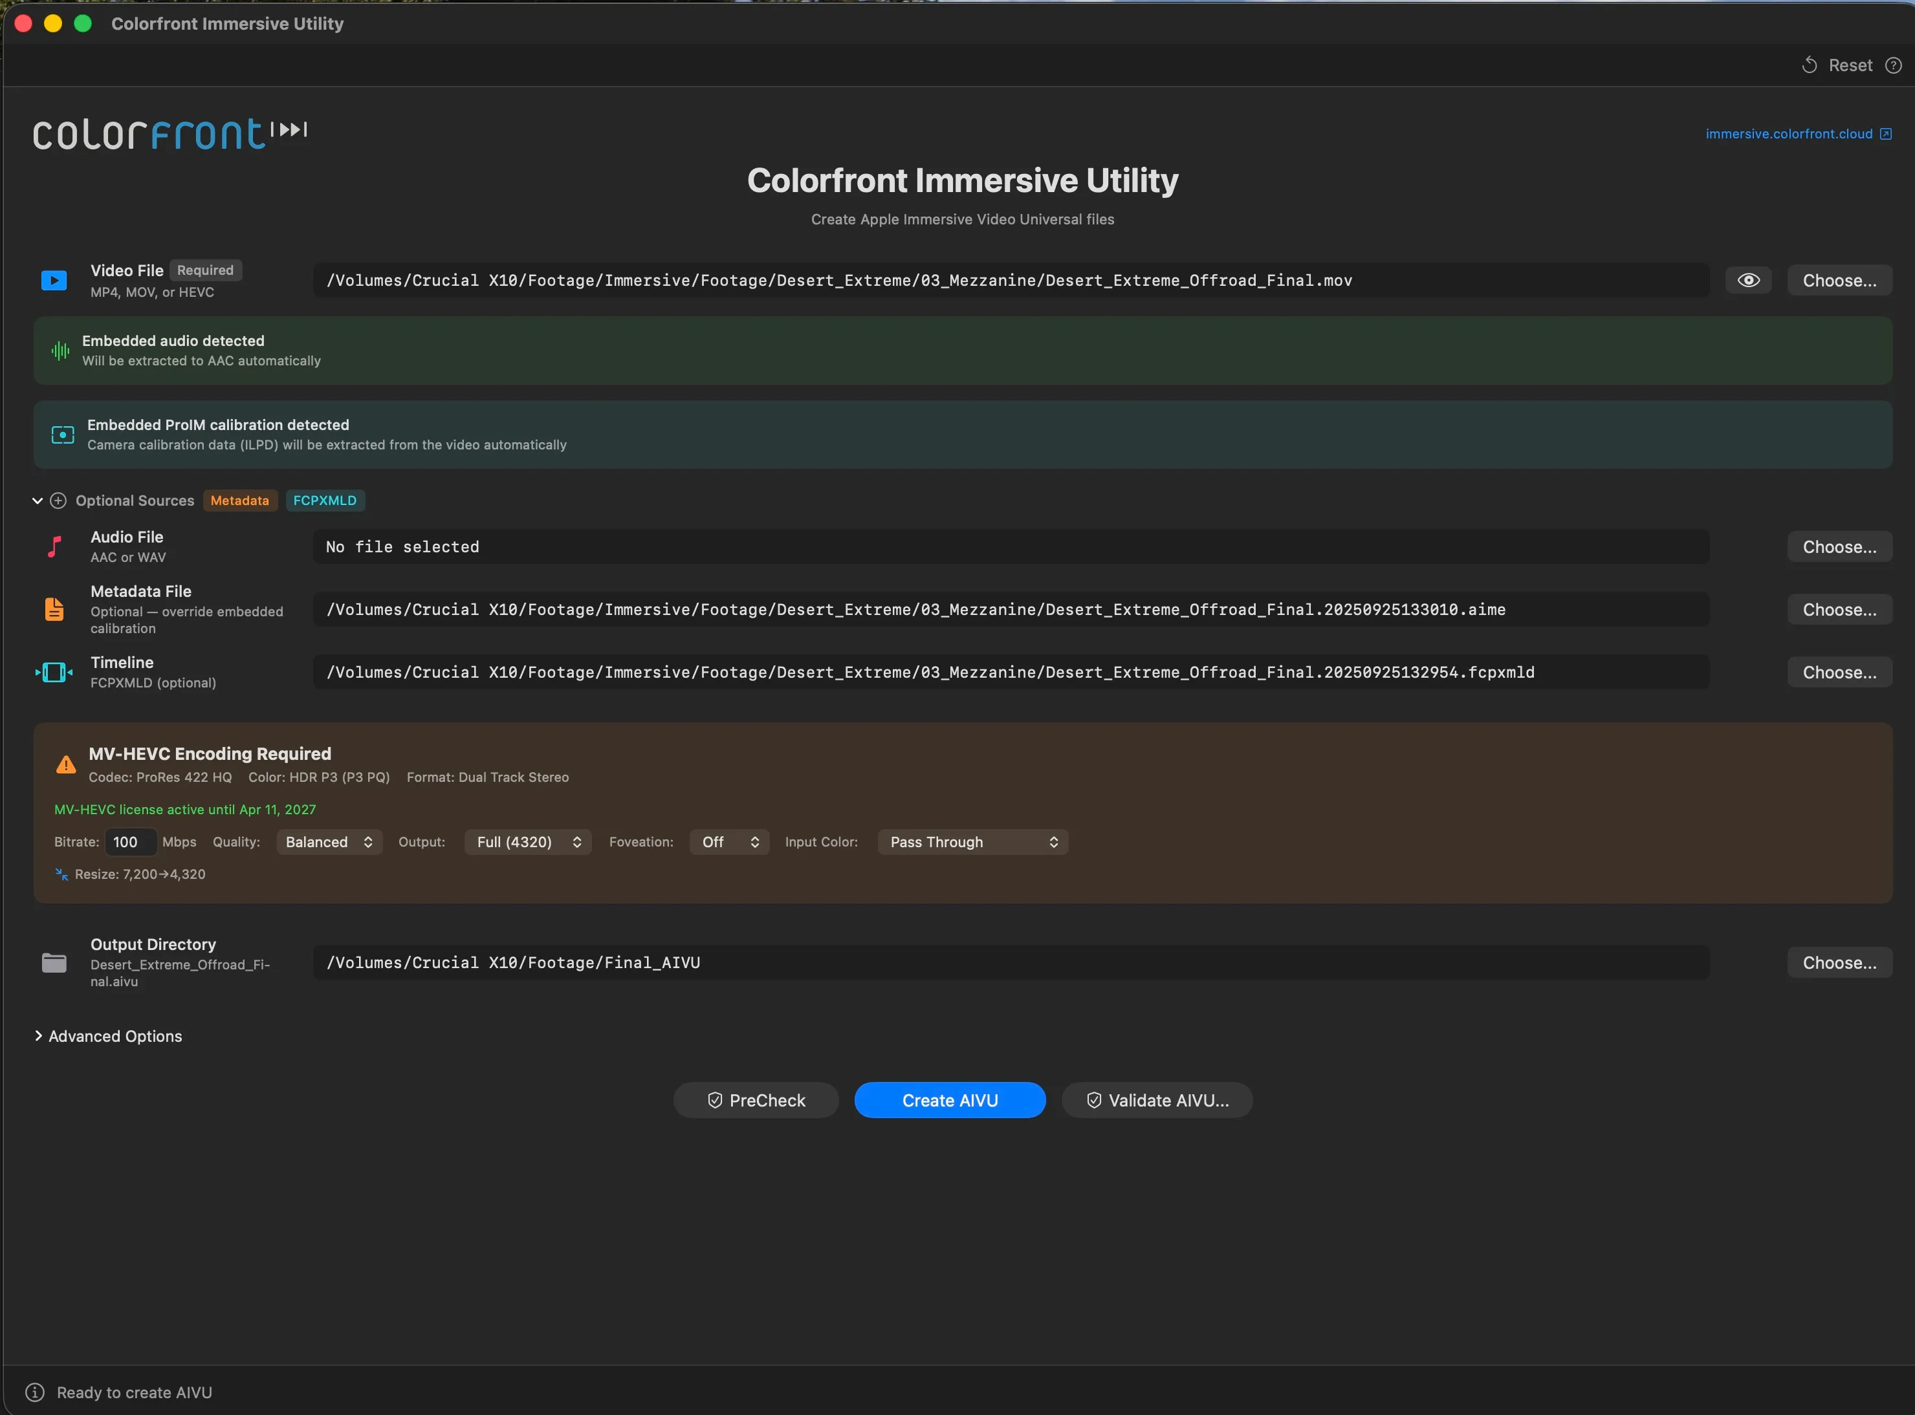Click the help question mark icon
Screen dimensions: 1915x1415
click(x=1894, y=65)
